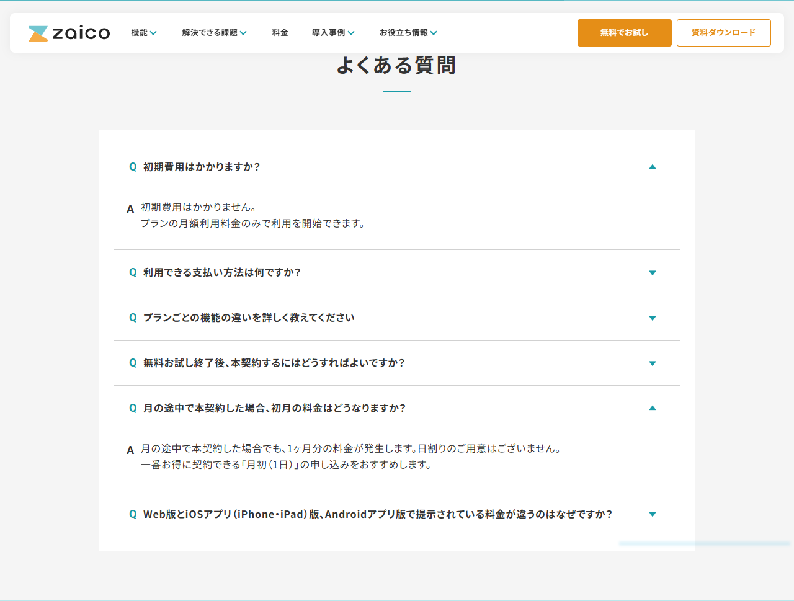The image size is (794, 601).
Task: Click the zaico logo
Action: tap(69, 33)
